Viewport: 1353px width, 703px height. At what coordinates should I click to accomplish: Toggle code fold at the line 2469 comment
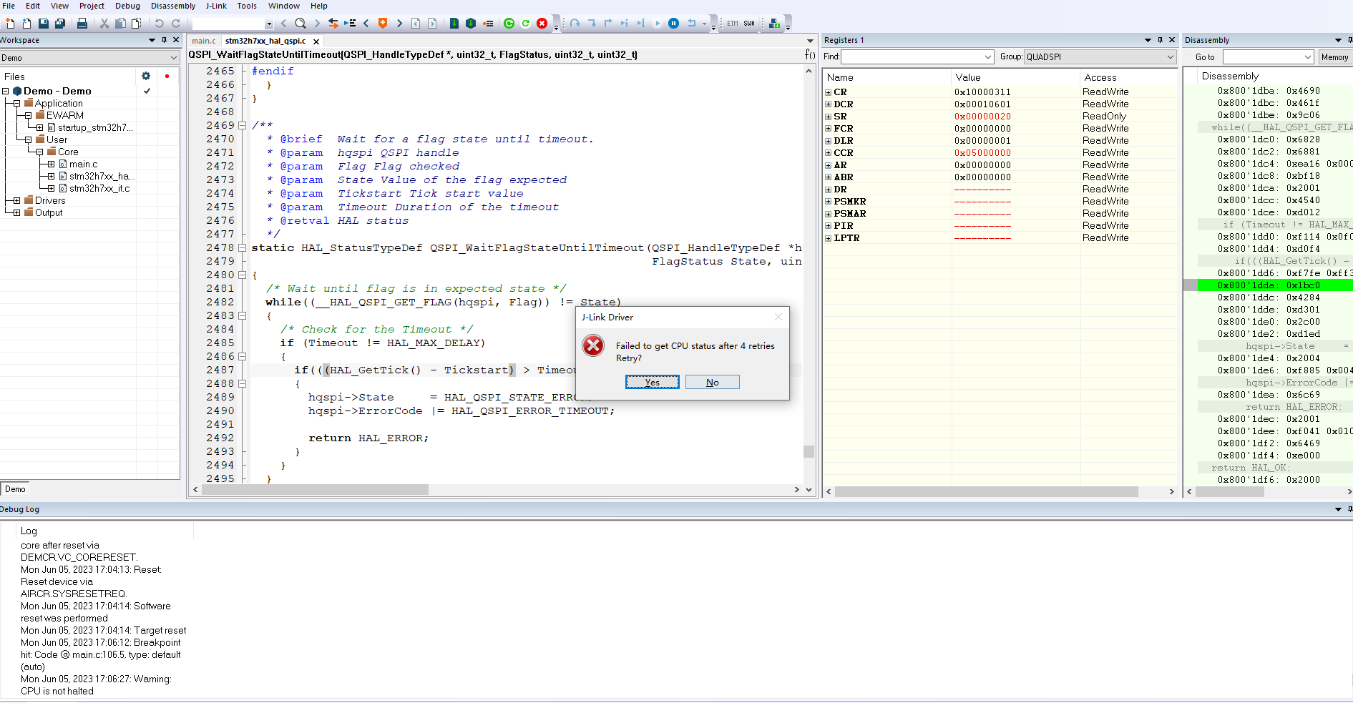click(243, 125)
